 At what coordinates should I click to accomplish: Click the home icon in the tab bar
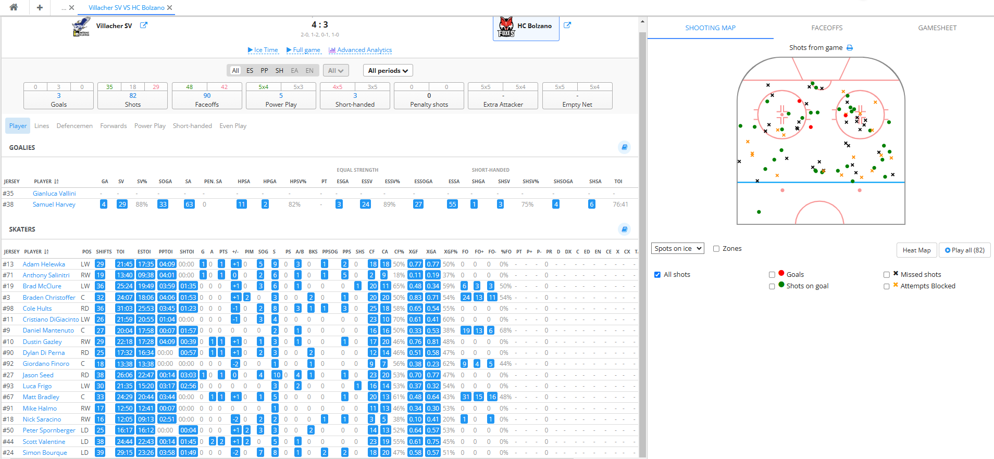(x=14, y=7)
